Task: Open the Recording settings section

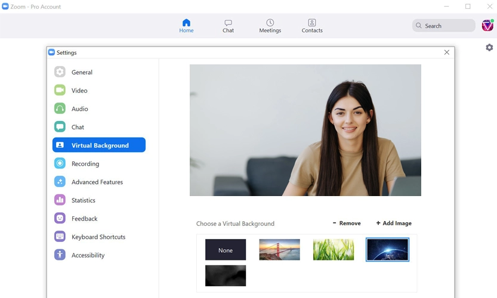Action: (85, 164)
